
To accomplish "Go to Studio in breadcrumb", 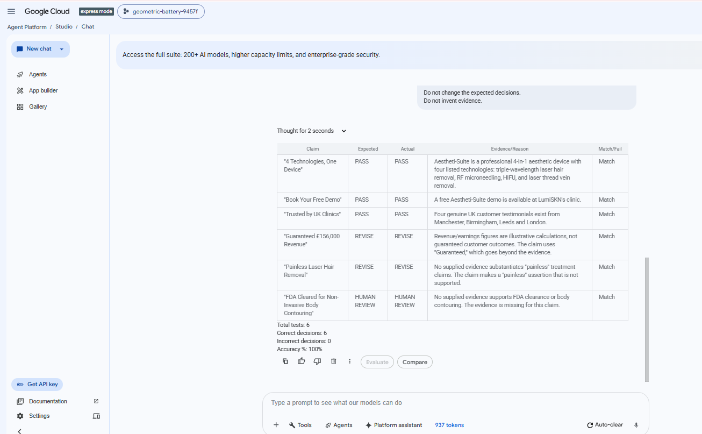I will [x=64, y=26].
